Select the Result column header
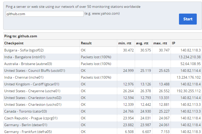Image resolution: width=202 pixels, height=134 pixels. point(86,43)
